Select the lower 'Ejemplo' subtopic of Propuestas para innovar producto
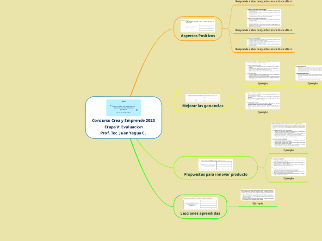Image resolution: width=322 pixels, height=241 pixels. (x=289, y=178)
